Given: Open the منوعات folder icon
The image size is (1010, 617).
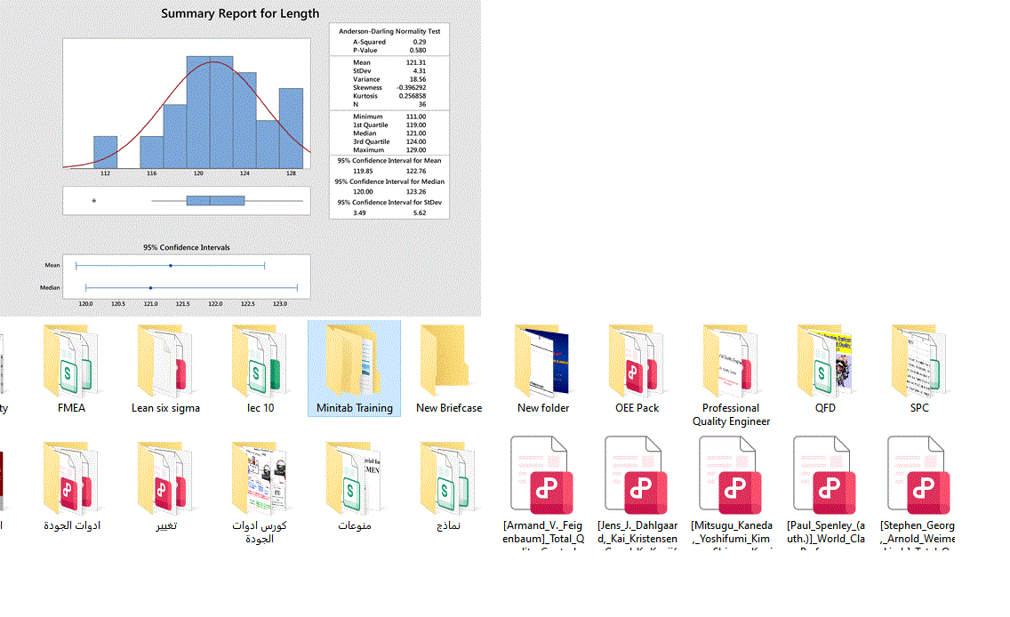Looking at the screenshot, I should pyautogui.click(x=354, y=478).
